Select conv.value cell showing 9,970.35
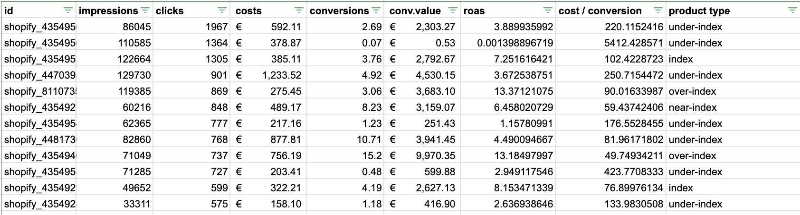 [x=422, y=156]
